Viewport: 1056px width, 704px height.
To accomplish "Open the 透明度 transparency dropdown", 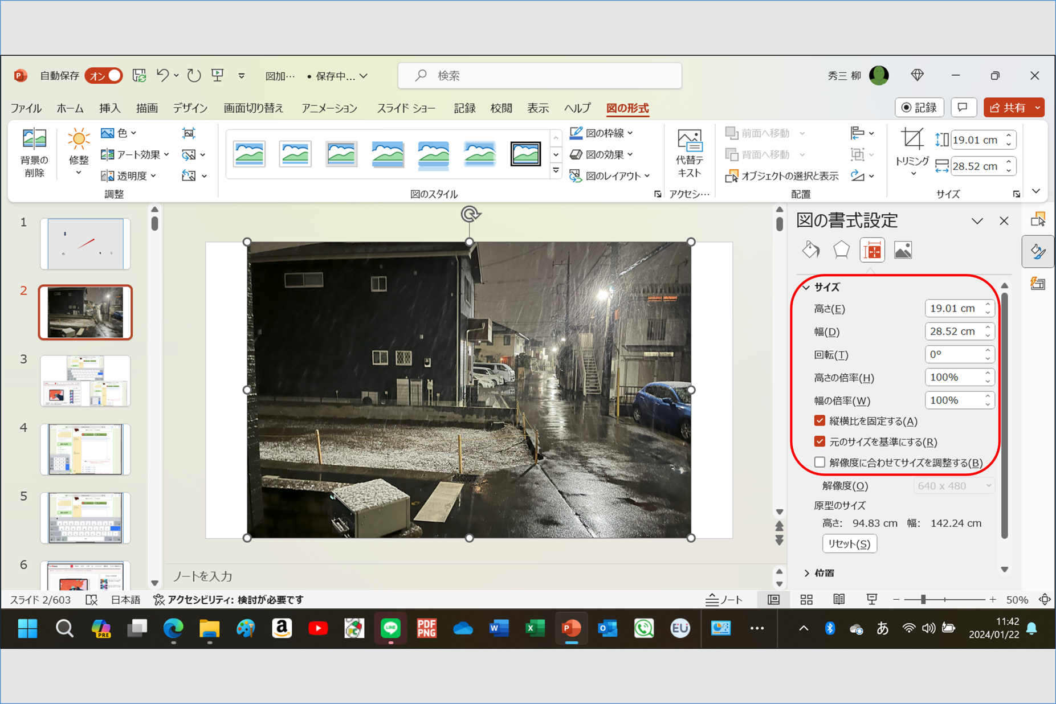I will [x=129, y=176].
